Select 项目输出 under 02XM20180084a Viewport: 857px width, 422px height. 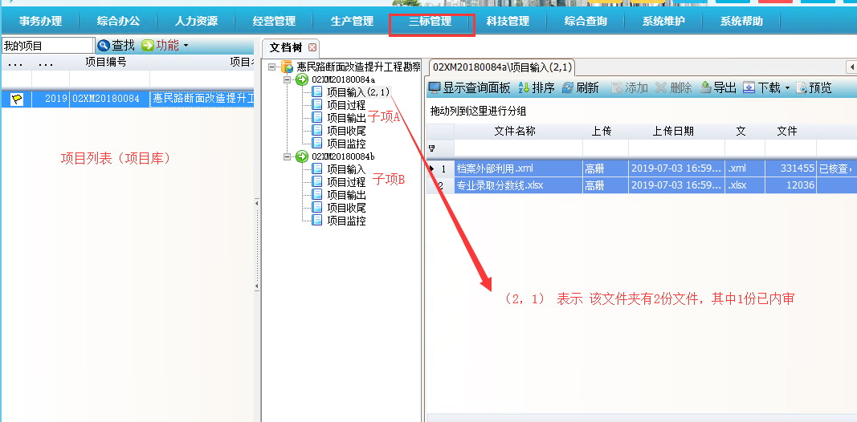point(346,117)
